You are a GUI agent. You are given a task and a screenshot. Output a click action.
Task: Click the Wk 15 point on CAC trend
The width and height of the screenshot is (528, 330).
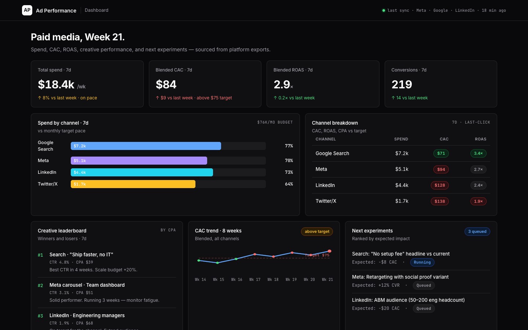(x=217, y=263)
